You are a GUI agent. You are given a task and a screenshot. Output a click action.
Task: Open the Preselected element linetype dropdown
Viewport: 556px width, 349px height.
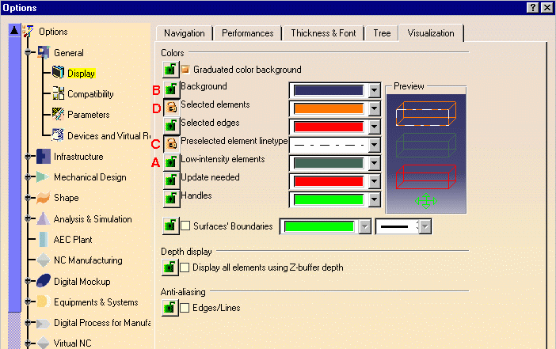(x=375, y=145)
